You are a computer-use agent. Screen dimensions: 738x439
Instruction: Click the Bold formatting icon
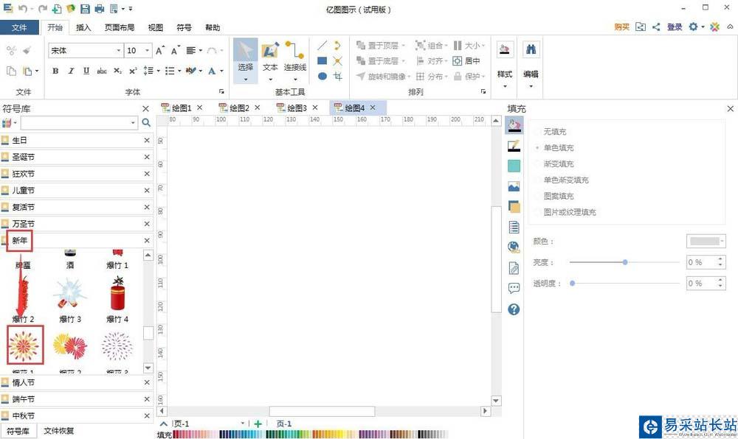pyautogui.click(x=55, y=71)
